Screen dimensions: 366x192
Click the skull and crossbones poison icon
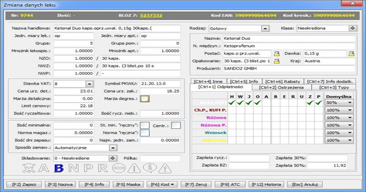click(x=29, y=168)
